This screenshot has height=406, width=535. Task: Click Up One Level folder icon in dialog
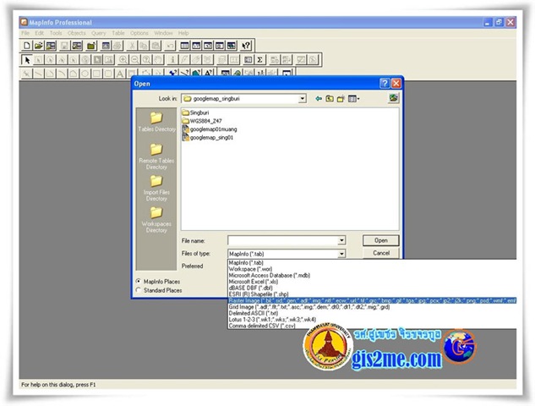(330, 99)
